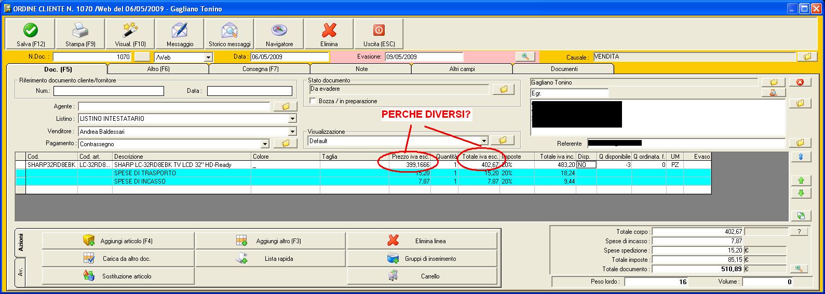
Task: Select the SPESE DI TRASPORTO row
Action: click(363, 173)
